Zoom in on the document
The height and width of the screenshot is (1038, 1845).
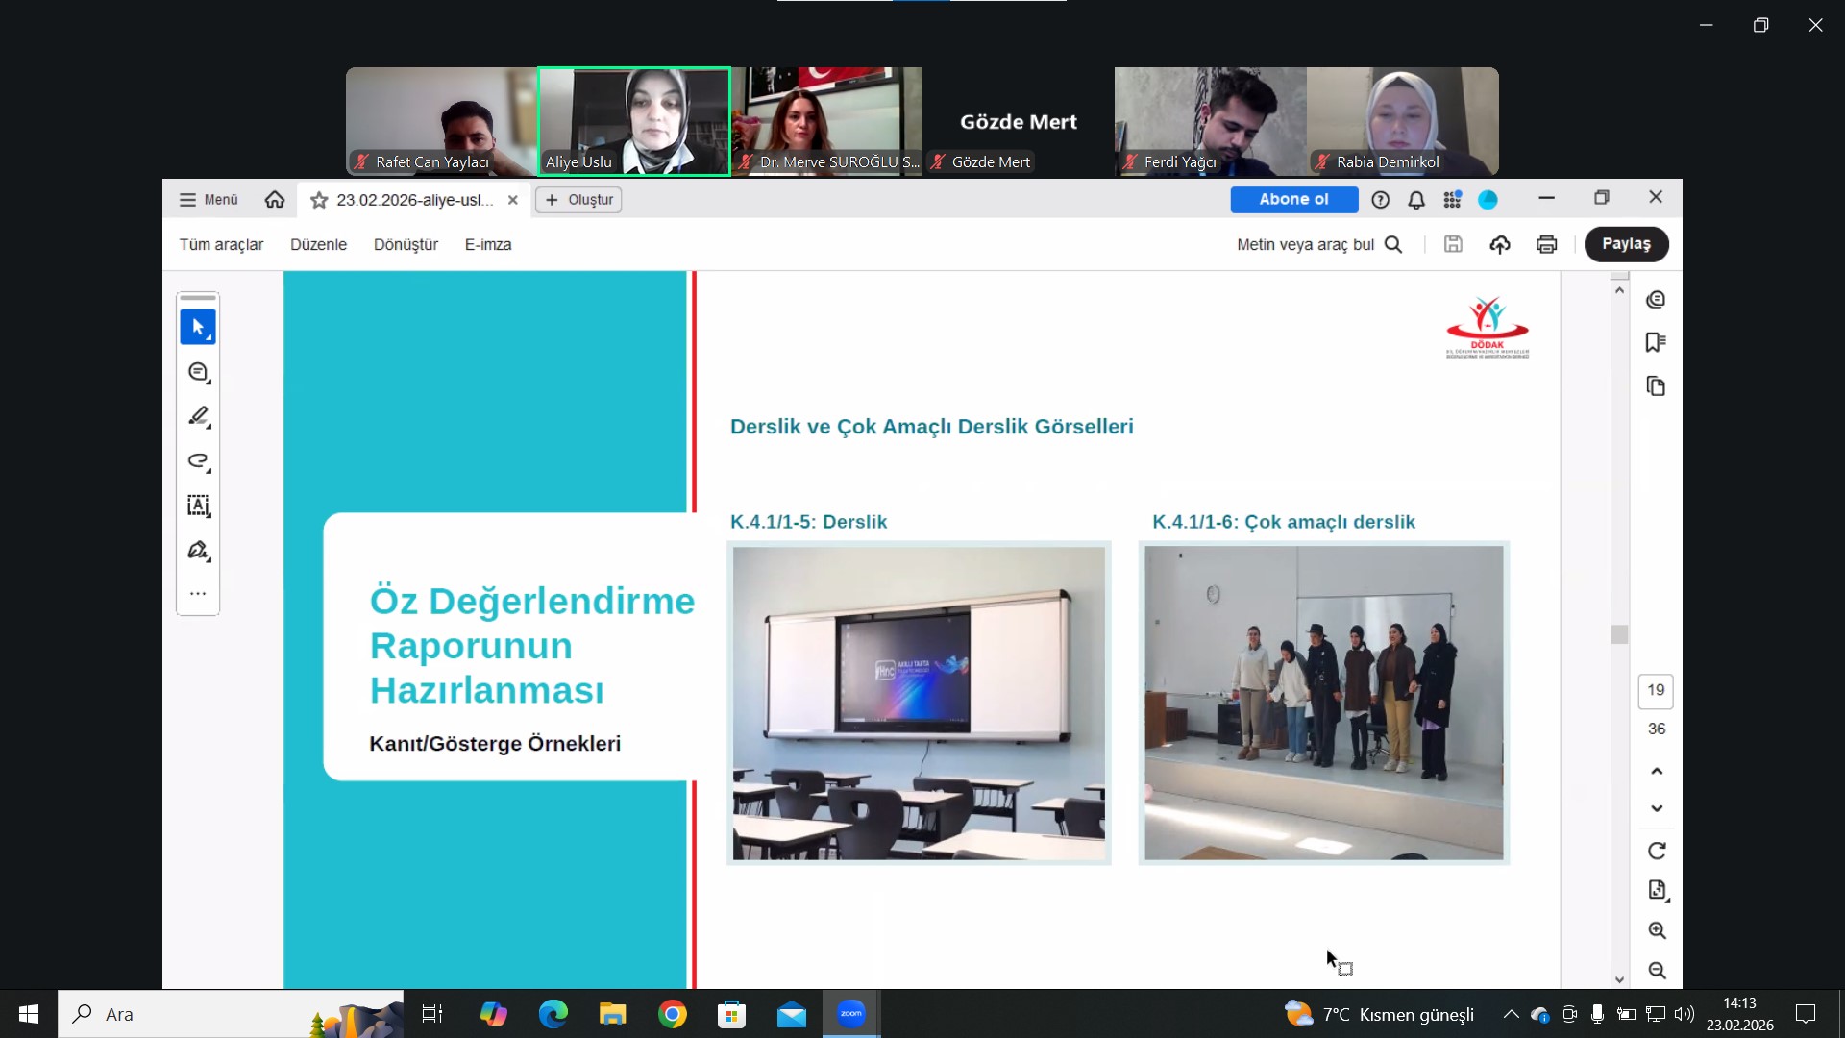pos(1657,930)
